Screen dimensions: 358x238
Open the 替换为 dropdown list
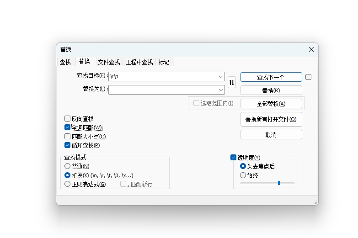point(221,90)
